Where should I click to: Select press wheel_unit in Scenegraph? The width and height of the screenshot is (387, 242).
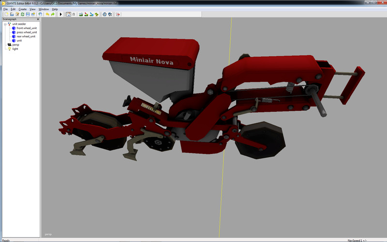[x=26, y=32]
